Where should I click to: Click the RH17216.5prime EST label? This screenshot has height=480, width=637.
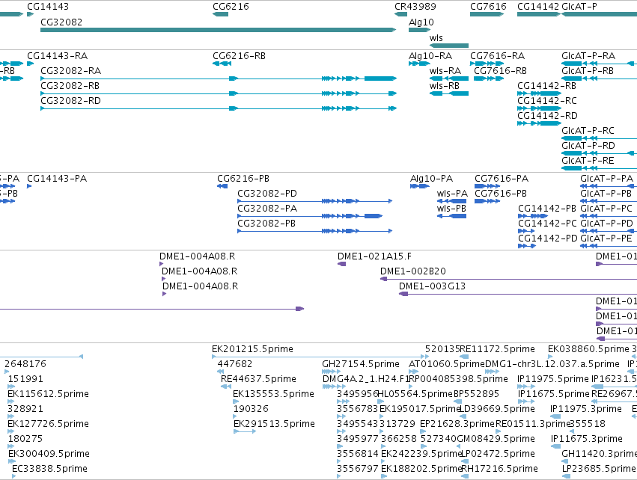click(499, 469)
